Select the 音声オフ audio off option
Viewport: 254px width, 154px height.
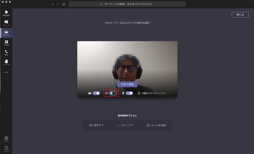(96, 125)
